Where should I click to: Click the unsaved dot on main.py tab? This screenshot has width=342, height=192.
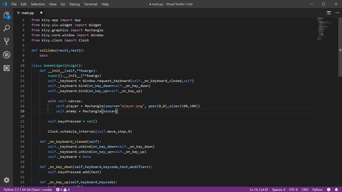41,13
